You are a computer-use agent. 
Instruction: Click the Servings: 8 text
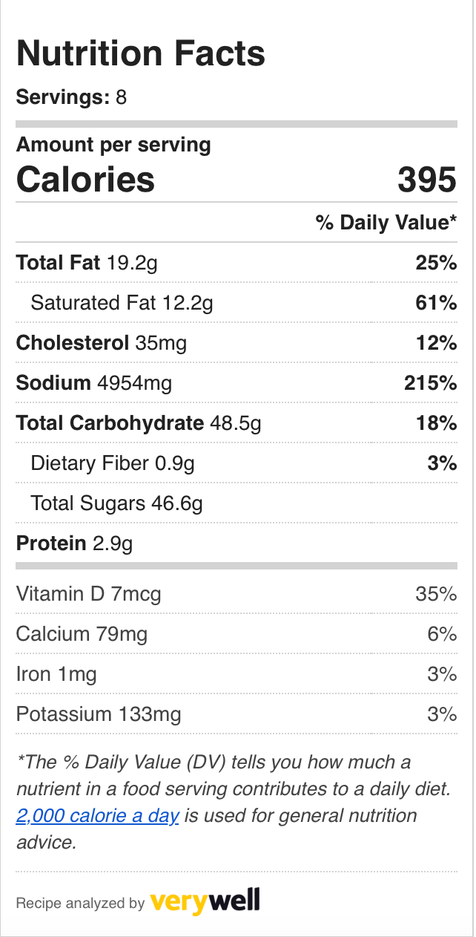(71, 97)
